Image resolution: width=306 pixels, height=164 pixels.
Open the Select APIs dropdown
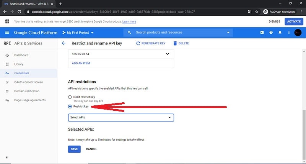[121, 118]
